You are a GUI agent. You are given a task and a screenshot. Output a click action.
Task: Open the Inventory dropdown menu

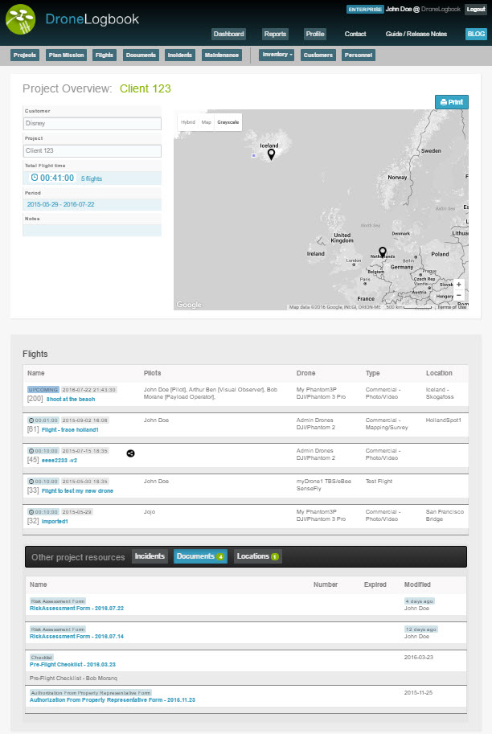(277, 55)
